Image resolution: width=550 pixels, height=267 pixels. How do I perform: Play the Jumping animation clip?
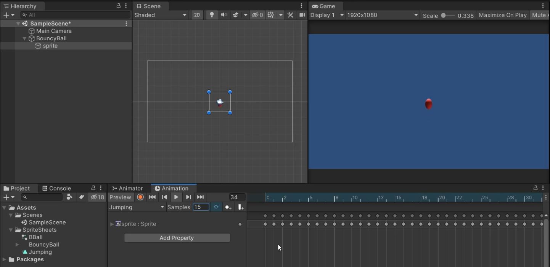176,197
